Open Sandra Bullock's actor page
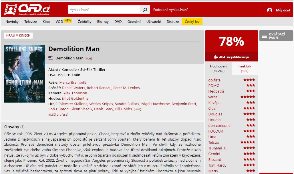The height and width of the screenshot is (174, 294). (127, 104)
